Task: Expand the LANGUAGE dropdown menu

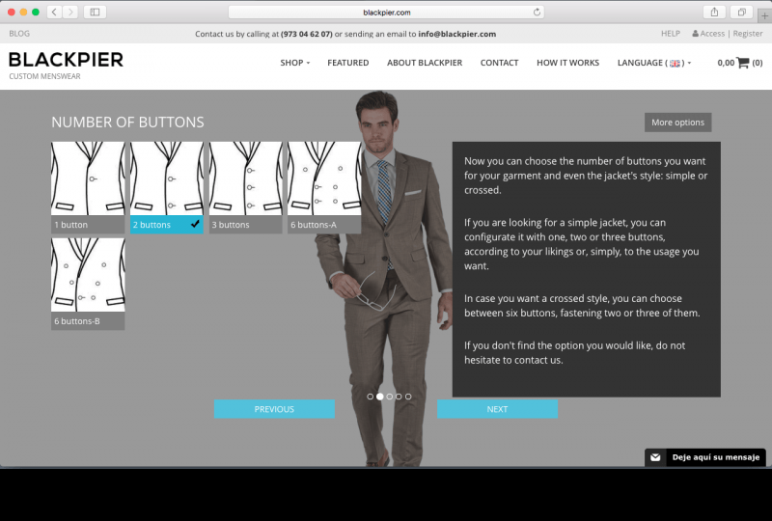Action: pyautogui.click(x=654, y=63)
